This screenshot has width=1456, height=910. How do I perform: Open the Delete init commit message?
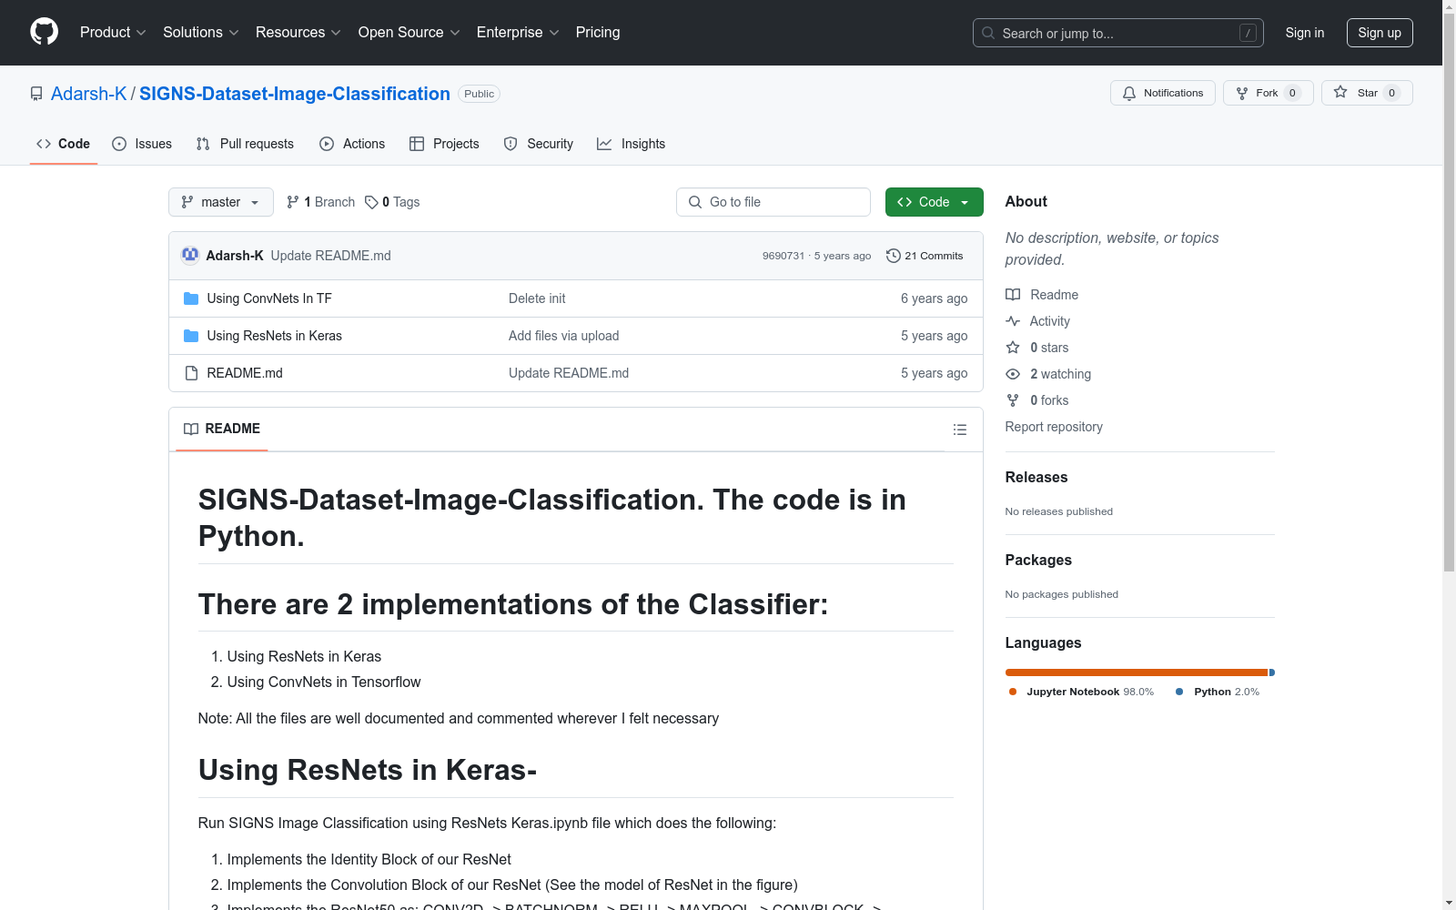[537, 298]
